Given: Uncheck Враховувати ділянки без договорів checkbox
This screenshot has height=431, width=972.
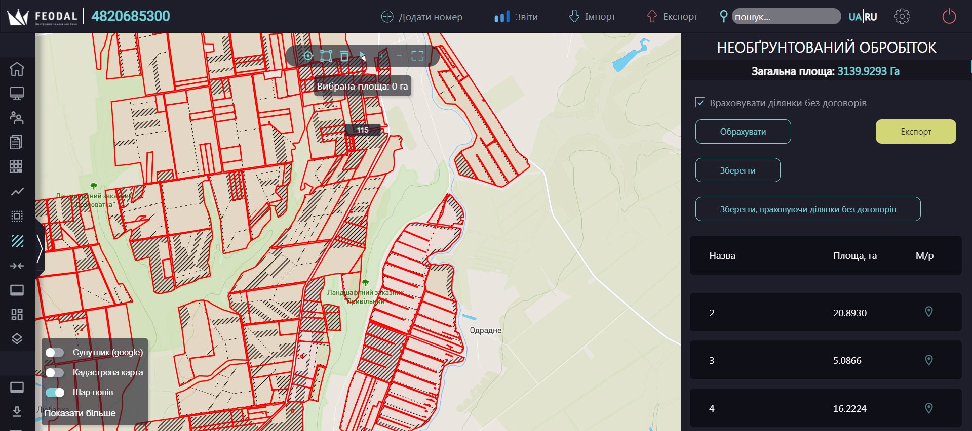Looking at the screenshot, I should (x=700, y=103).
